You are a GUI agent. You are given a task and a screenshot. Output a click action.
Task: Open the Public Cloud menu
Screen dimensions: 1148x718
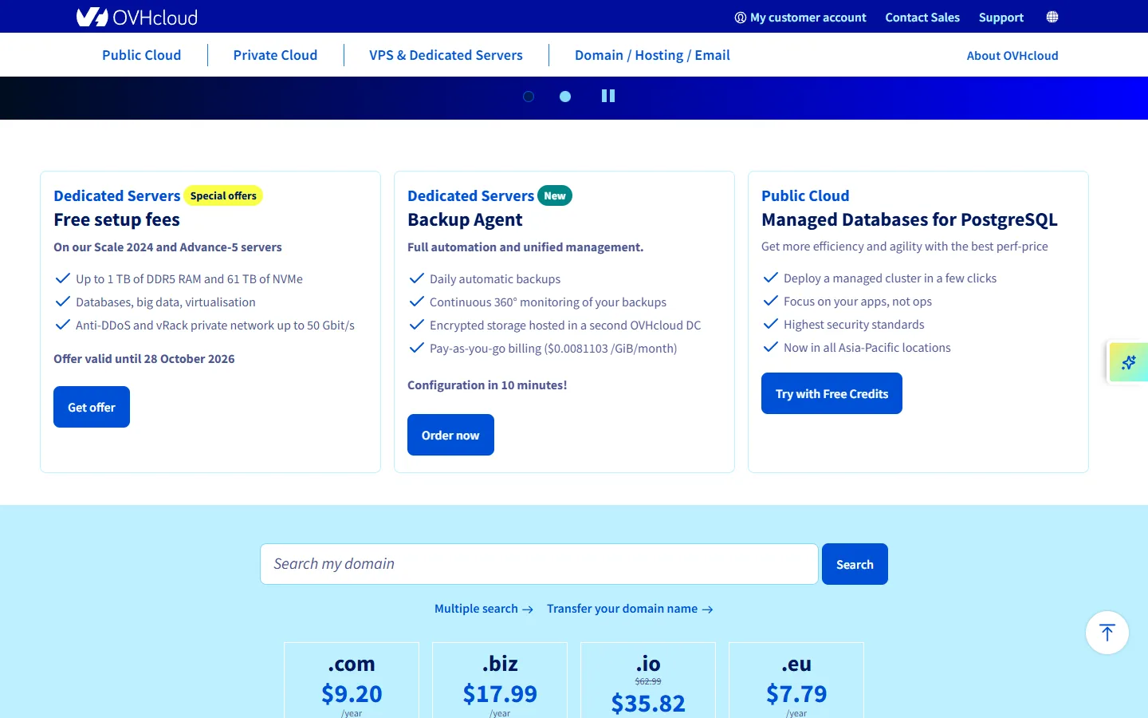[x=142, y=55]
